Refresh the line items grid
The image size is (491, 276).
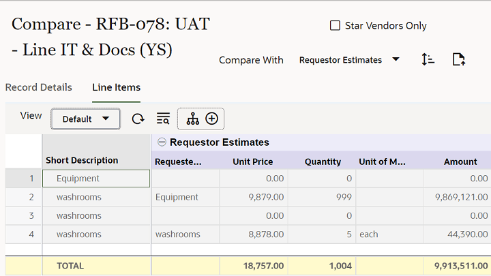click(138, 119)
